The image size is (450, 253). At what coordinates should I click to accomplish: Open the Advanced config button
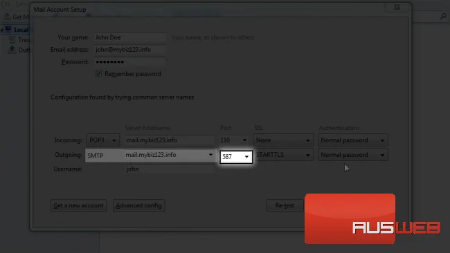tap(139, 205)
